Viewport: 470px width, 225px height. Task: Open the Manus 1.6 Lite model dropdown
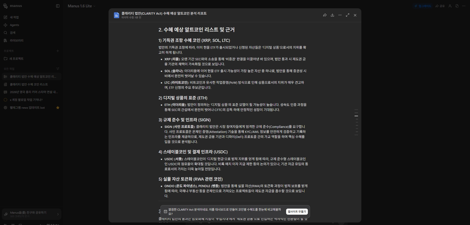point(81,6)
